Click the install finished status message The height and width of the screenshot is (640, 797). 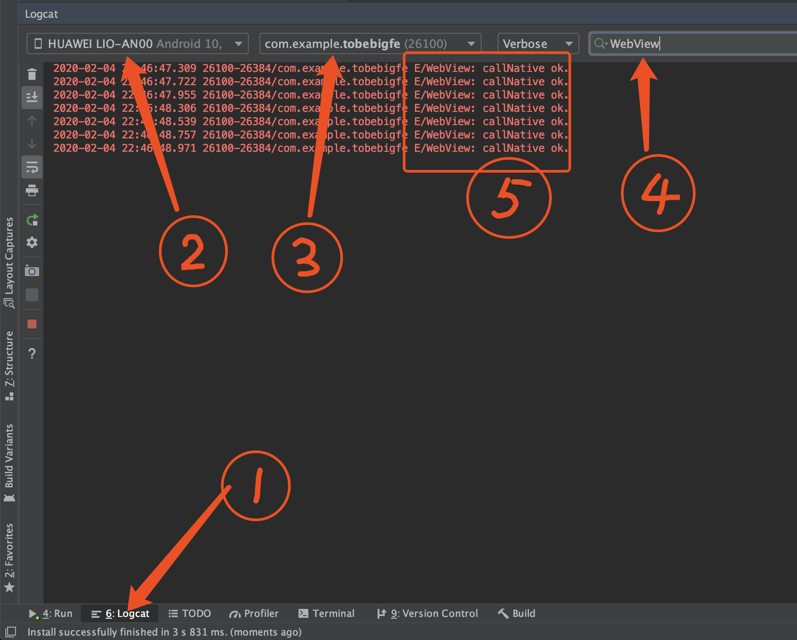[x=164, y=632]
